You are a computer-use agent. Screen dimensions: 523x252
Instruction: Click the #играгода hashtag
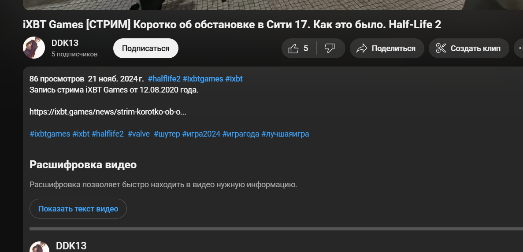point(241,134)
